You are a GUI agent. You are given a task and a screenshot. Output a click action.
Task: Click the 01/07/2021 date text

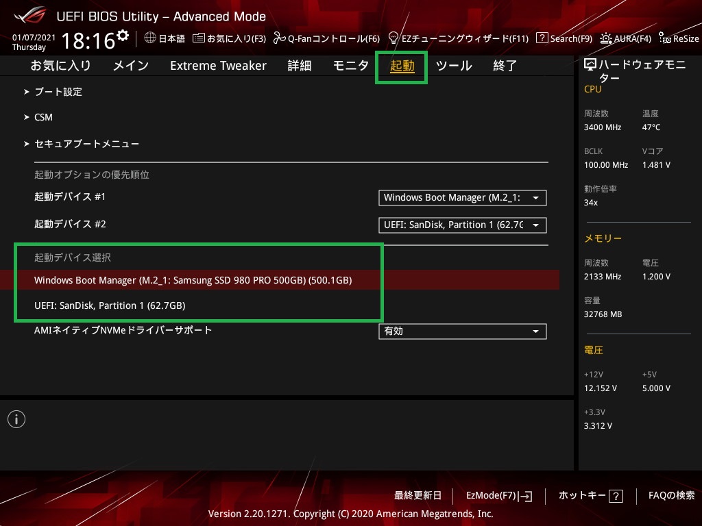[x=34, y=38]
